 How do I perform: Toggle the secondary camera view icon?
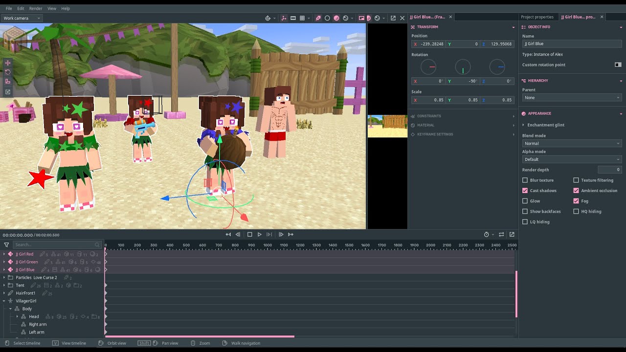point(361,18)
